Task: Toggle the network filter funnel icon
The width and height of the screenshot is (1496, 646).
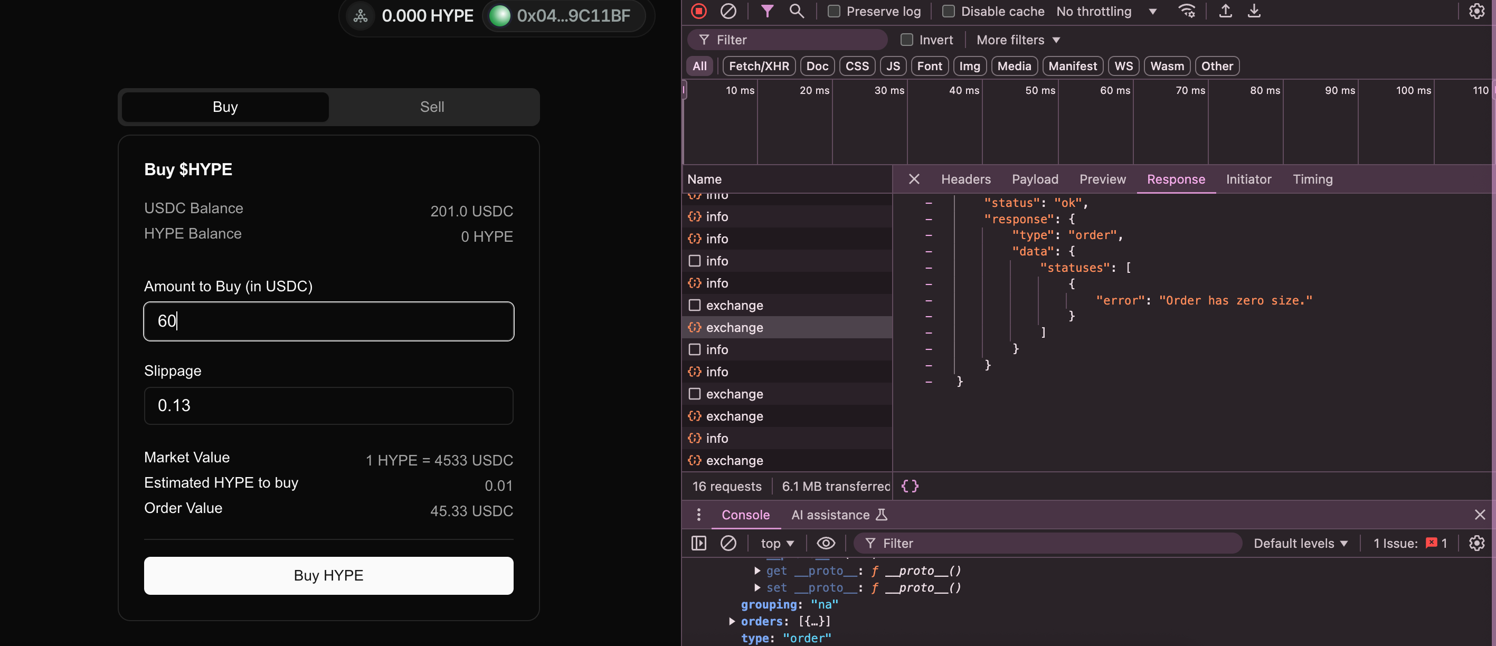Action: (x=767, y=11)
